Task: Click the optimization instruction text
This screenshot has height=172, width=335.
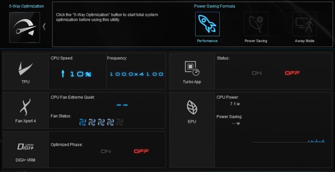Action: click(x=107, y=17)
